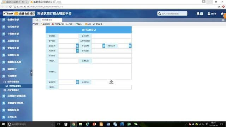Bookmark page with address bar star
226x127 pixels.
(219, 7)
